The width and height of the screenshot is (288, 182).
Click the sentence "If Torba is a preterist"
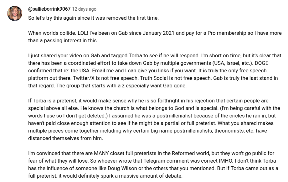coord(54,101)
